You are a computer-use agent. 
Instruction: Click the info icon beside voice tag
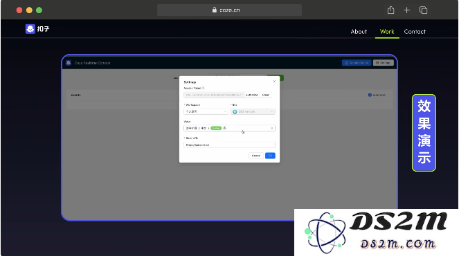pos(225,128)
